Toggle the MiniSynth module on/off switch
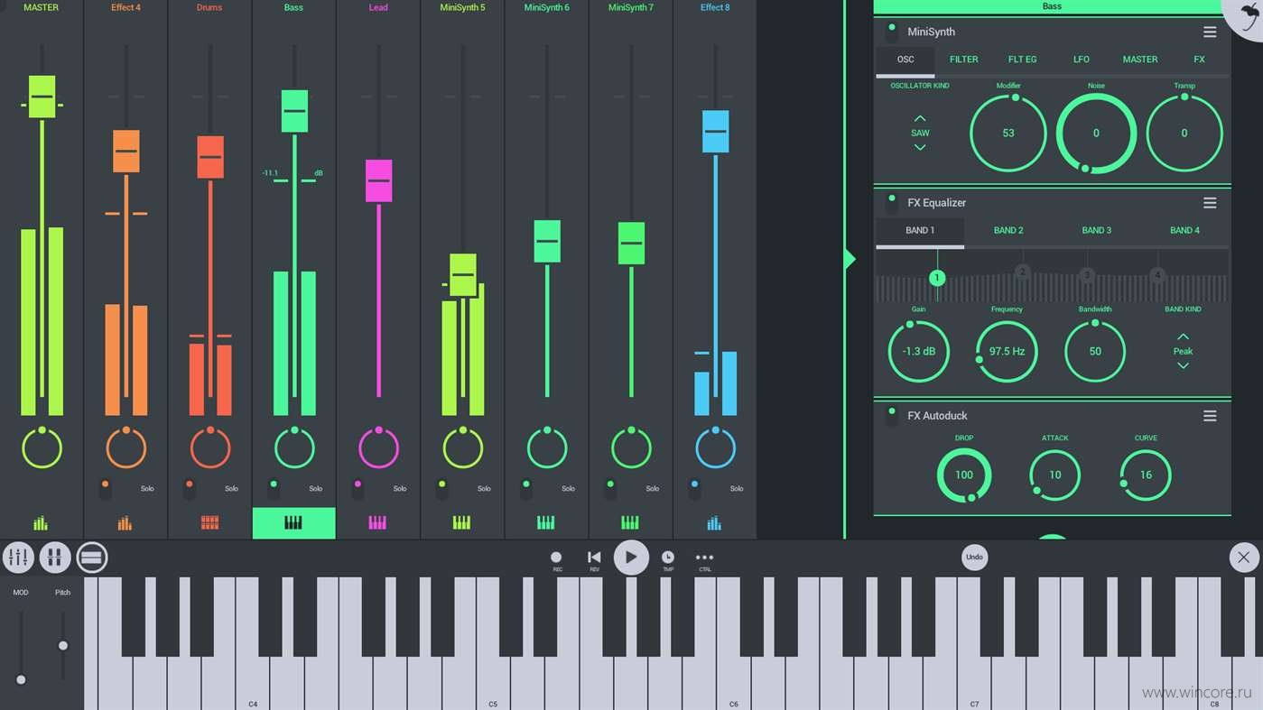The height and width of the screenshot is (710, 1263). coord(891,32)
